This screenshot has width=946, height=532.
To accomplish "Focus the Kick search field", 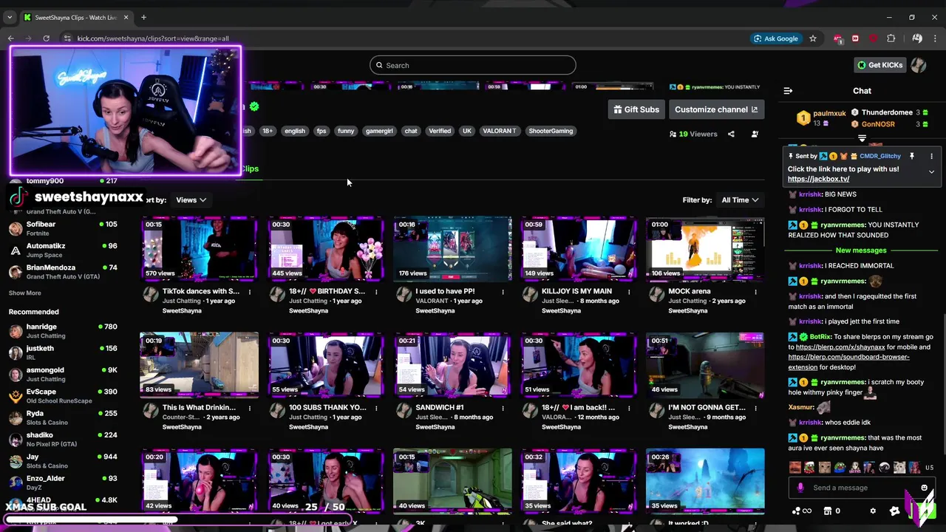I will point(473,65).
